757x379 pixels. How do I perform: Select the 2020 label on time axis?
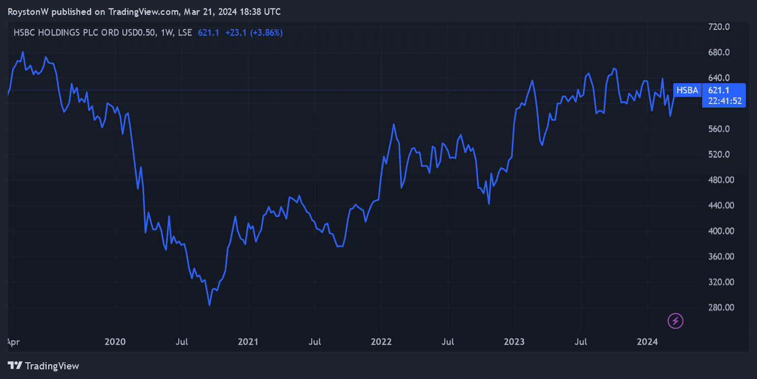[x=115, y=342]
